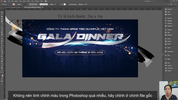178x100 pixels.
Task: Open the Object menu
Action: pyautogui.click(x=16, y=1)
